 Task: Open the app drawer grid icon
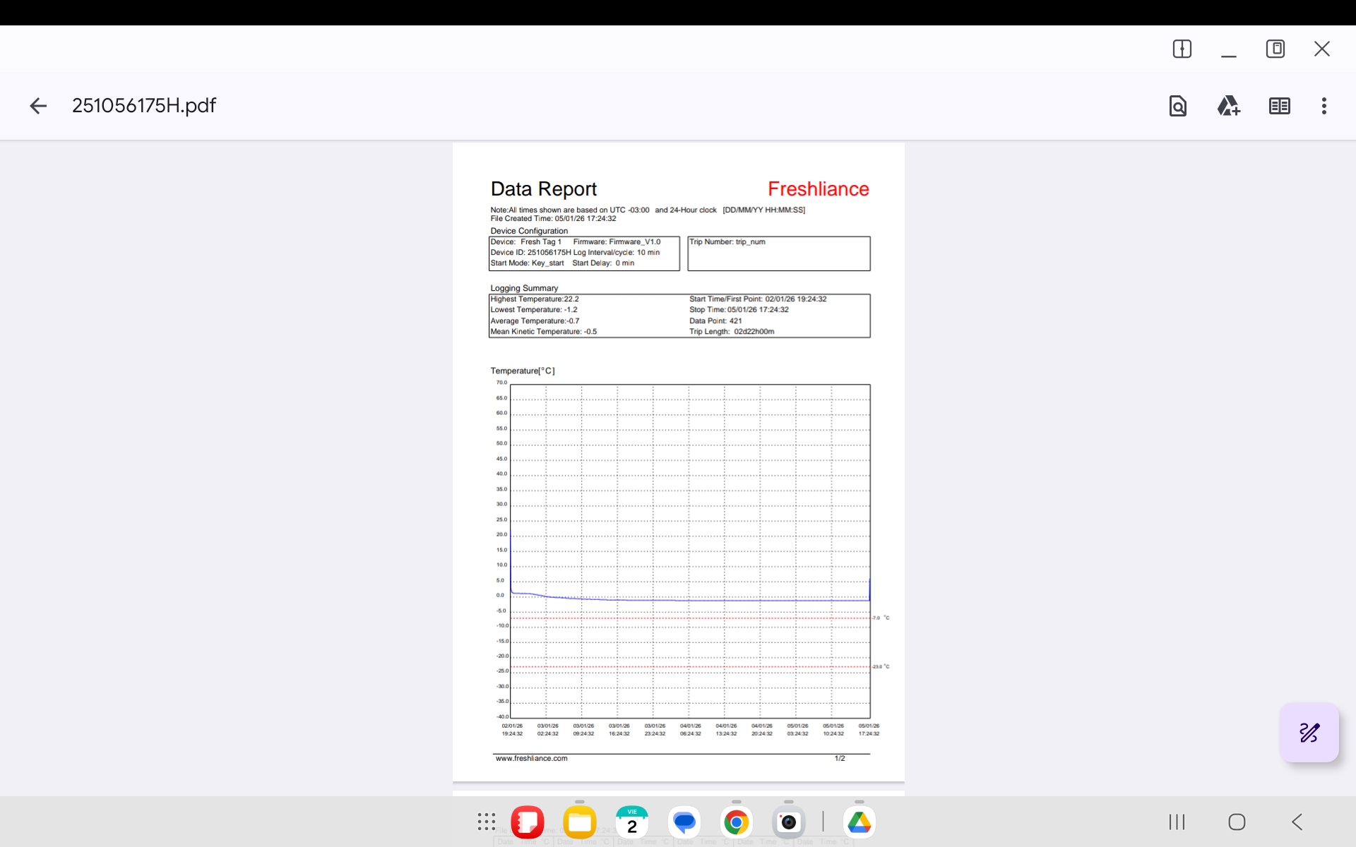[486, 822]
